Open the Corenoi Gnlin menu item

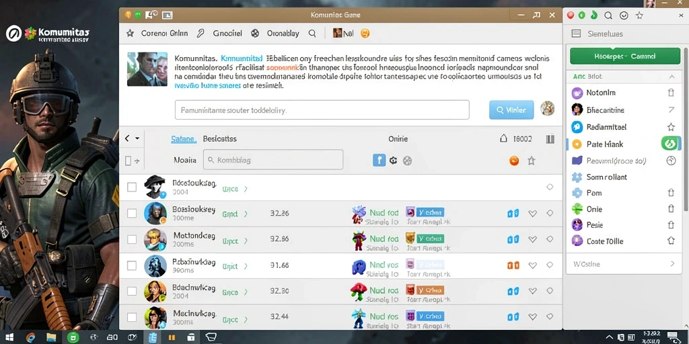[x=164, y=34]
